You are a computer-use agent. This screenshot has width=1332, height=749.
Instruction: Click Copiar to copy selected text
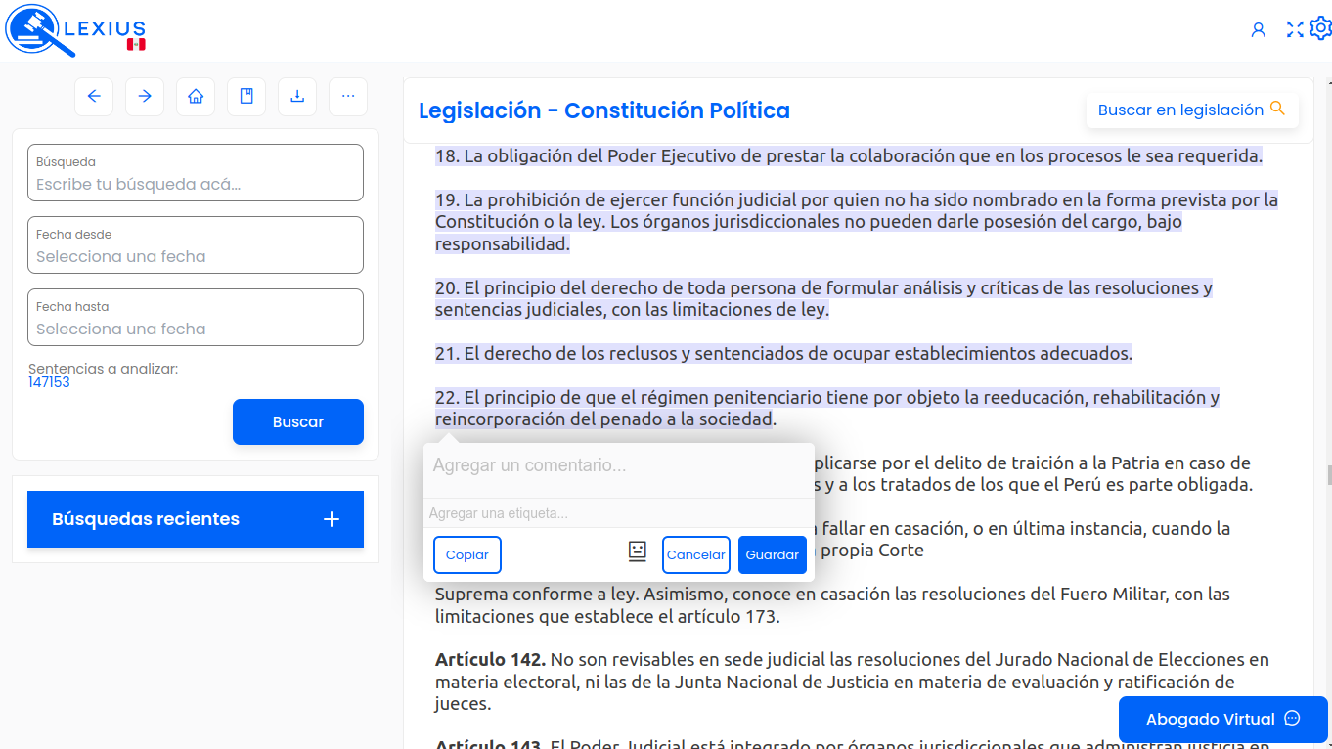467,555
